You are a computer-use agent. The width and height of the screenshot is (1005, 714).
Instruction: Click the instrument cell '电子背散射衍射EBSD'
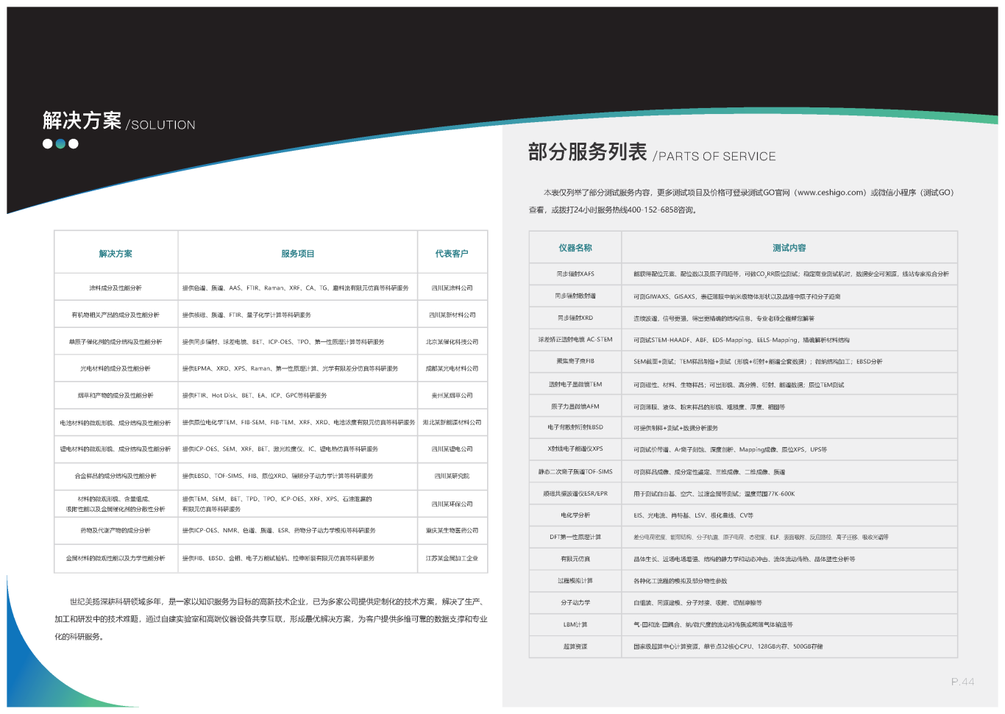(x=575, y=427)
